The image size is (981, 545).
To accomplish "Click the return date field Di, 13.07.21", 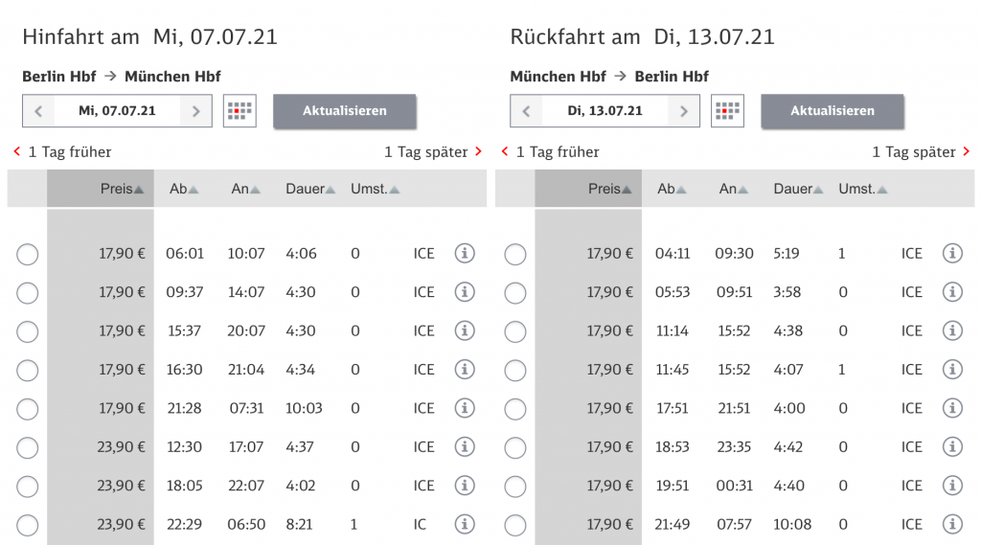I will pos(605,111).
